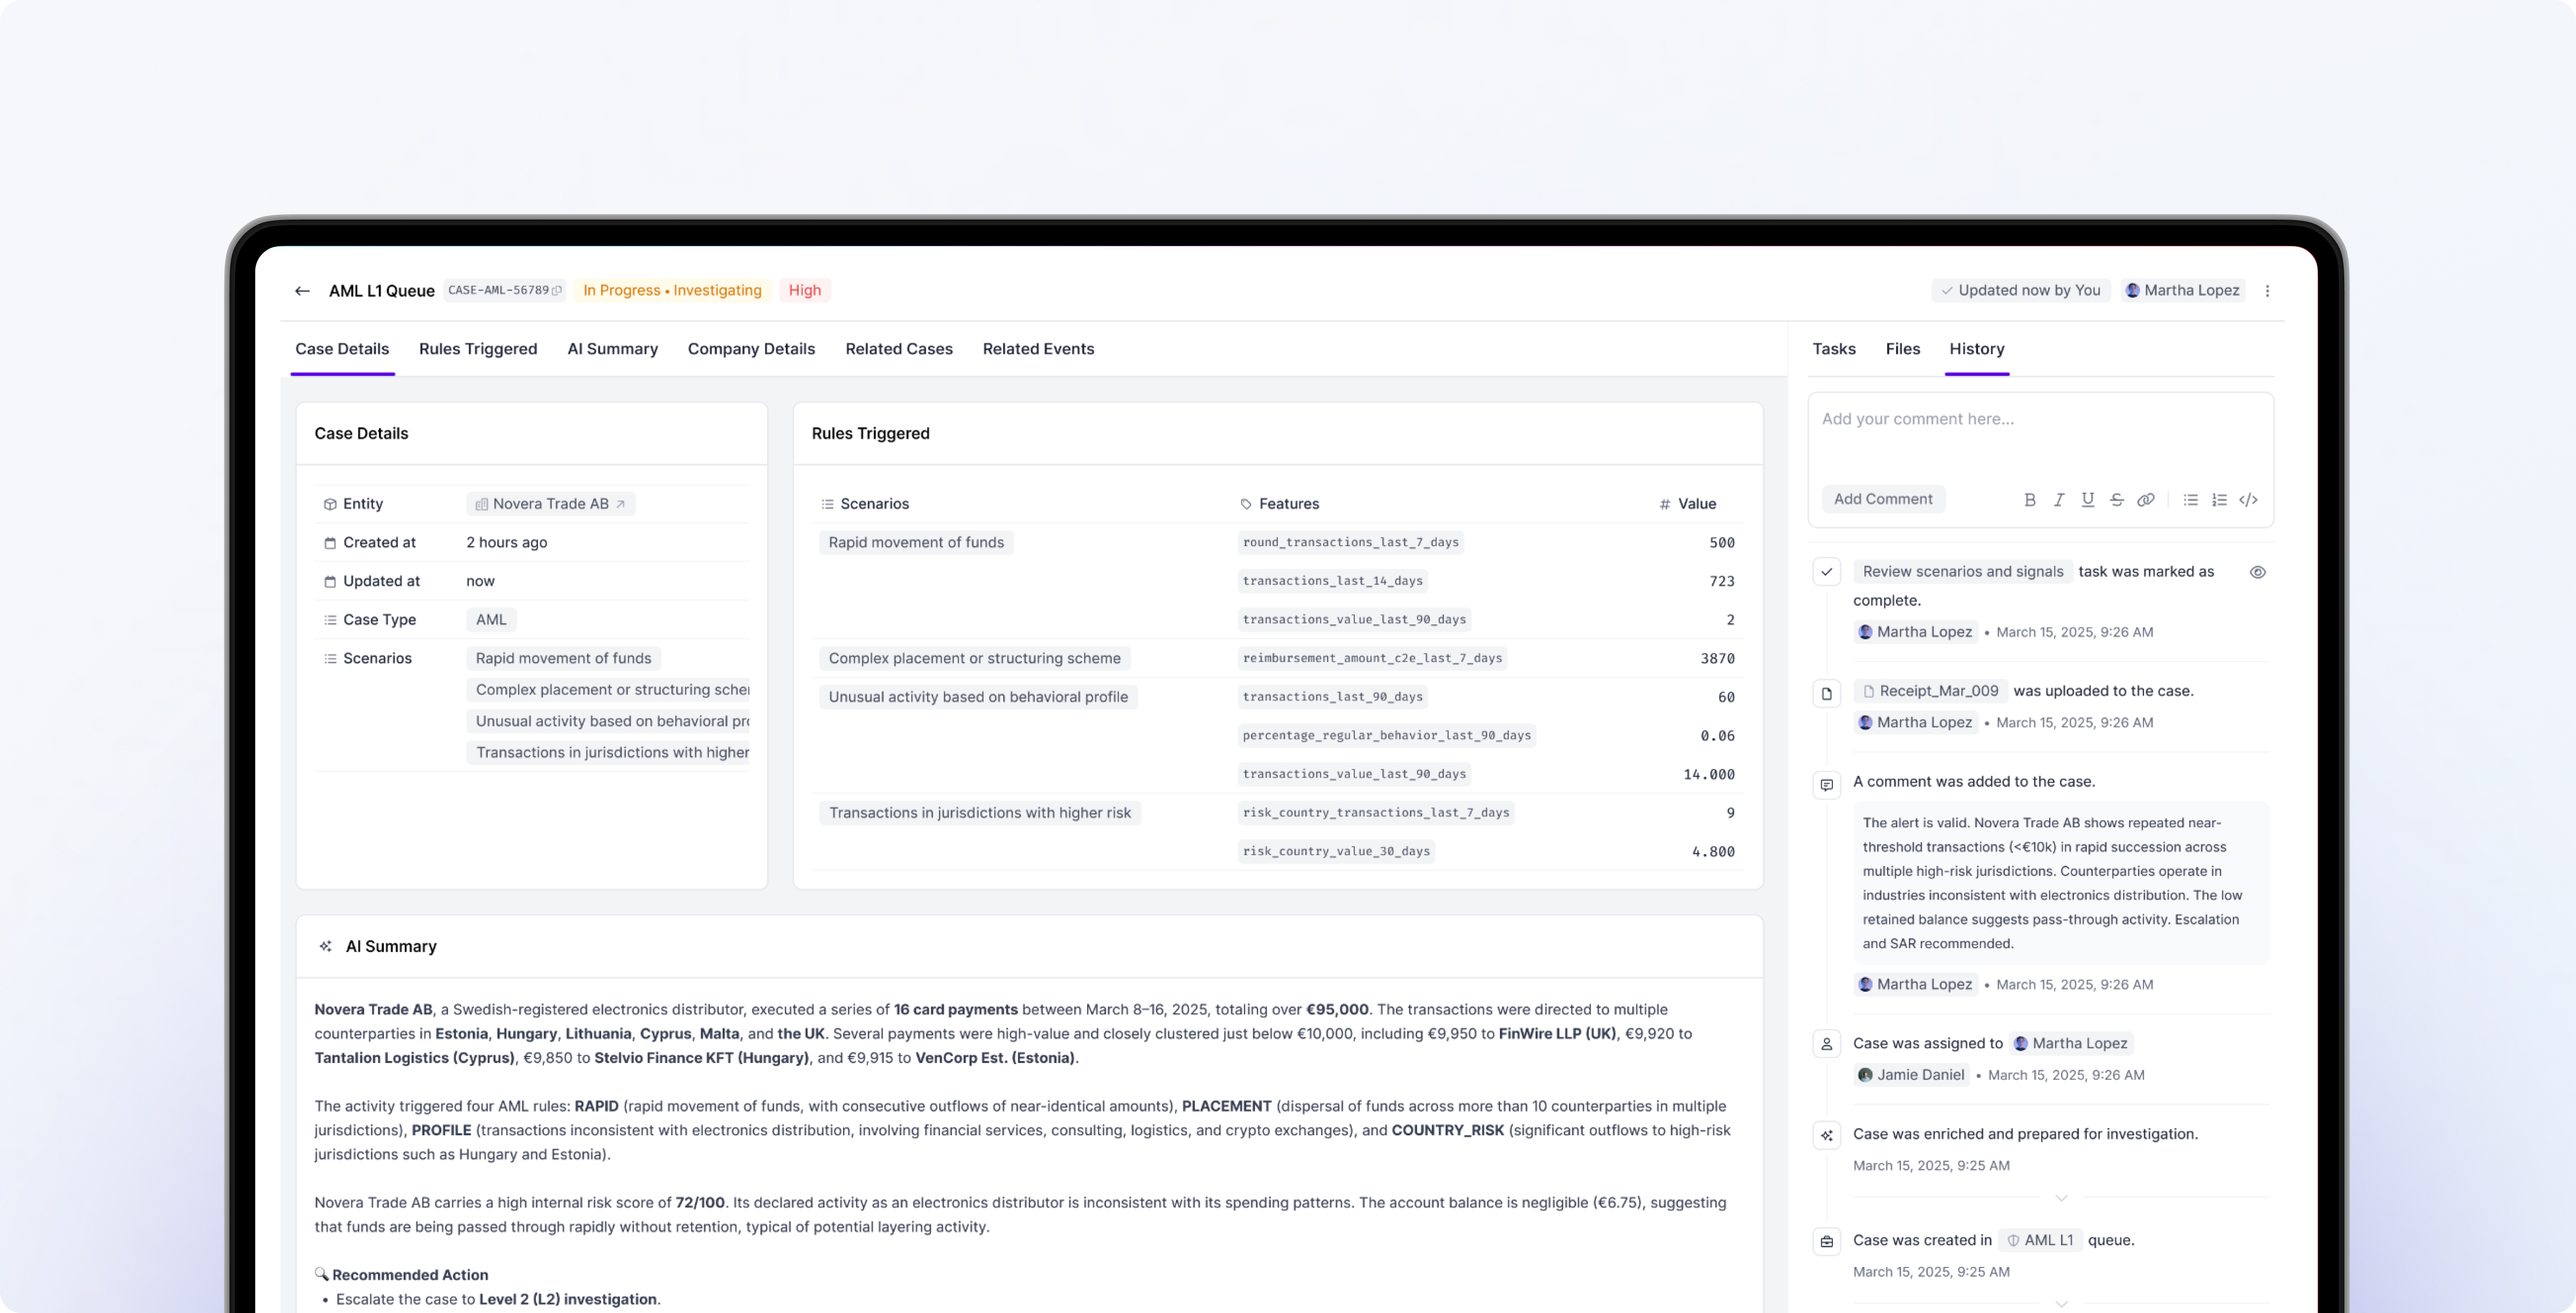Insert a link using the link icon
This screenshot has width=2576, height=1313.
pyautogui.click(x=2145, y=500)
